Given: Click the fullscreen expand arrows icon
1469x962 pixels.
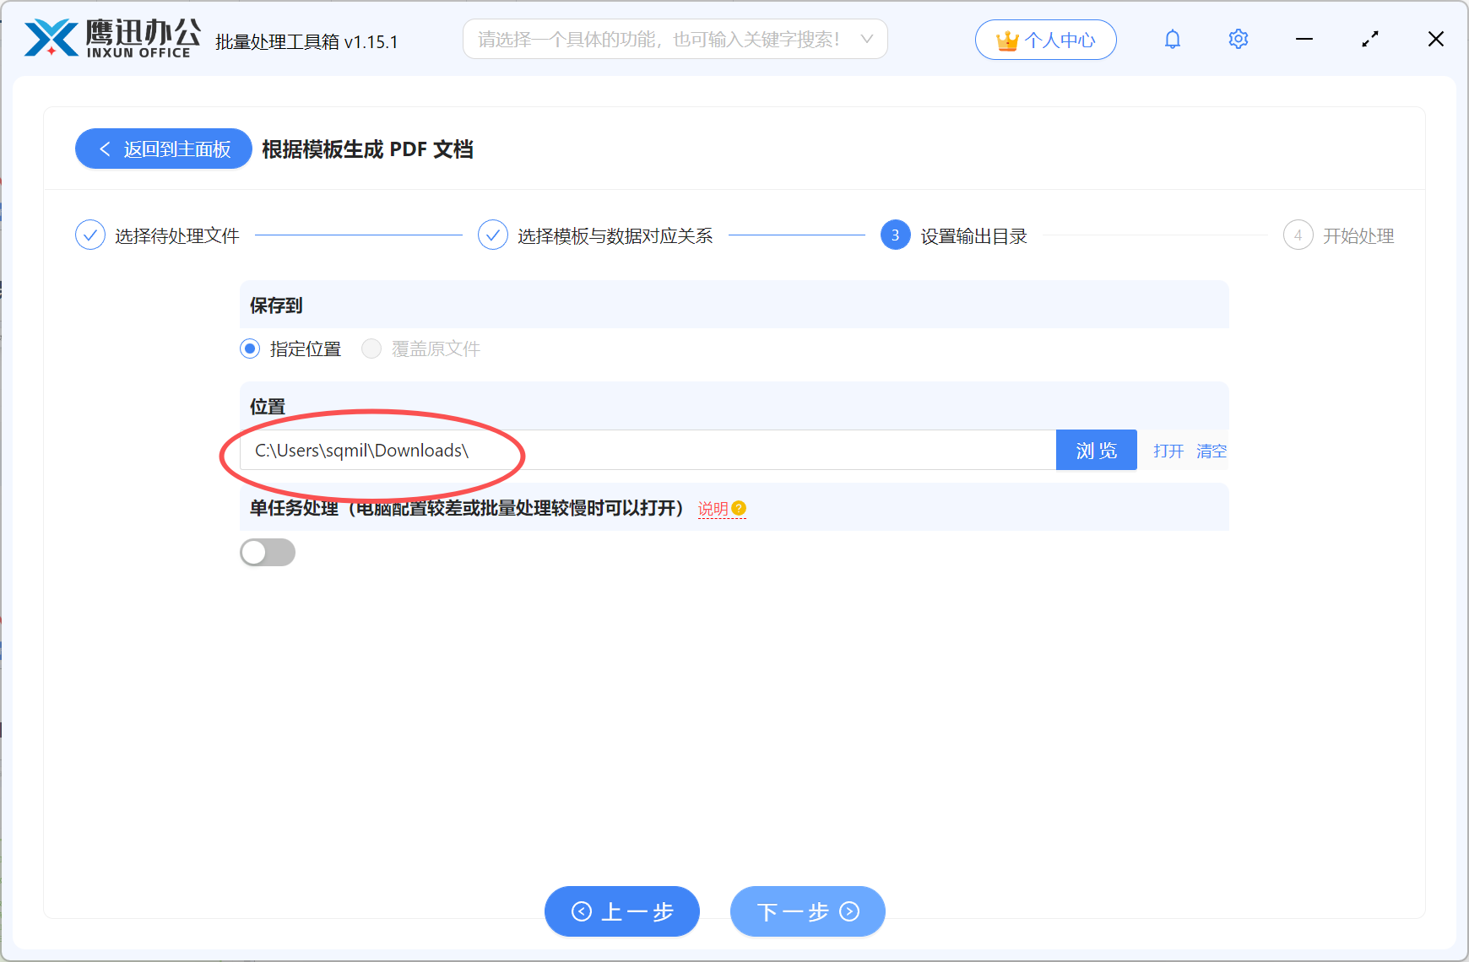Looking at the screenshot, I should pos(1369,39).
